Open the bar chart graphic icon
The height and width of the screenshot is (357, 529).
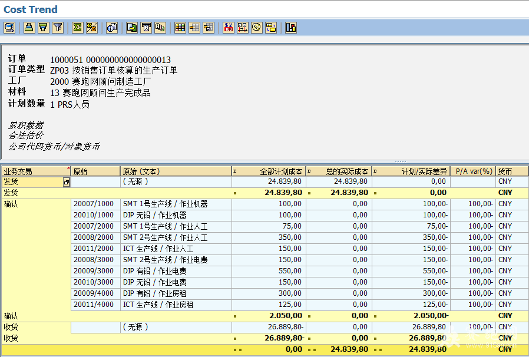[291, 28]
